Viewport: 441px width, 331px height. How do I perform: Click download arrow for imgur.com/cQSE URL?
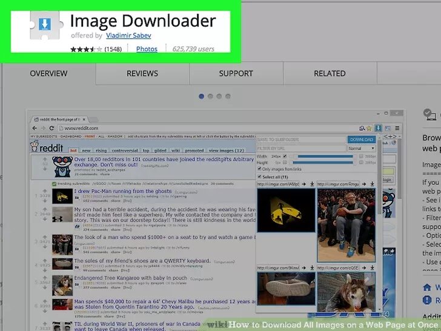tap(372, 268)
